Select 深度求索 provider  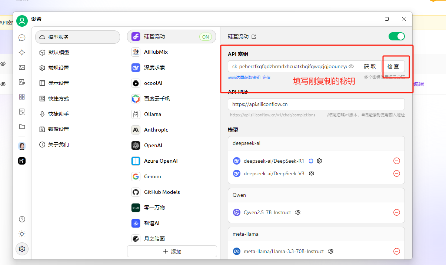[172, 67]
